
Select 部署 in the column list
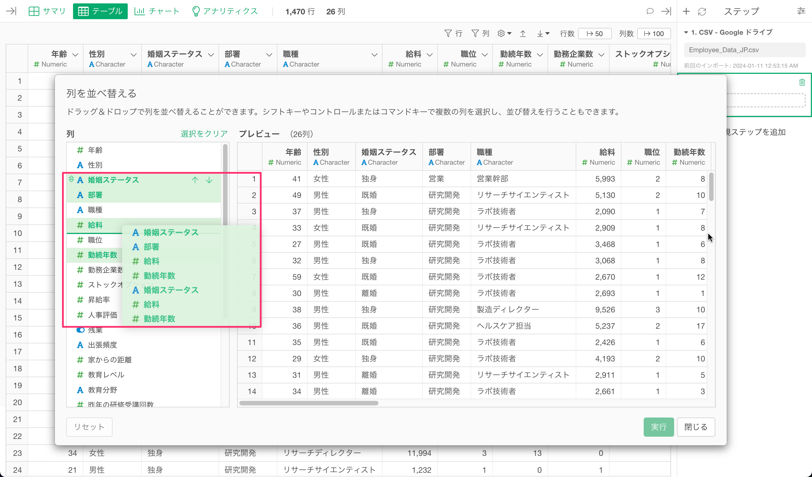144,195
